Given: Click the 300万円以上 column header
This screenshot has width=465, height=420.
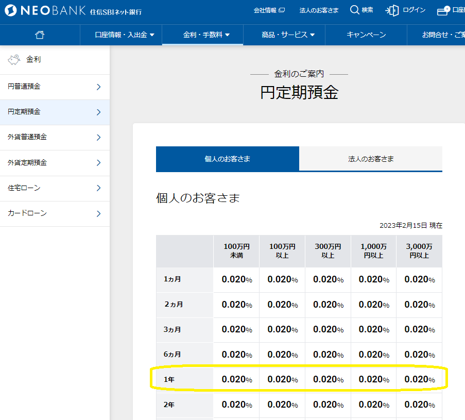Looking at the screenshot, I should (328, 251).
